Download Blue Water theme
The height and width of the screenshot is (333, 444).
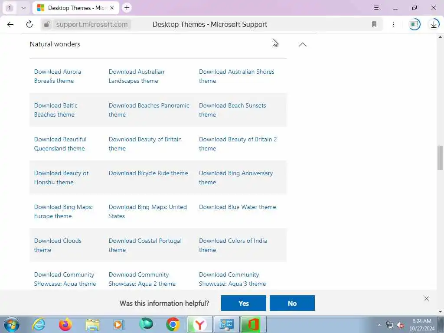237,207
